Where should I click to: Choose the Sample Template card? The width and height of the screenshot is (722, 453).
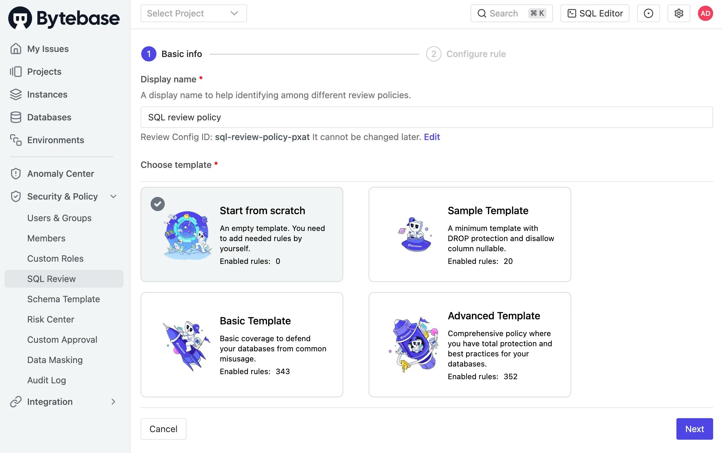(470, 234)
